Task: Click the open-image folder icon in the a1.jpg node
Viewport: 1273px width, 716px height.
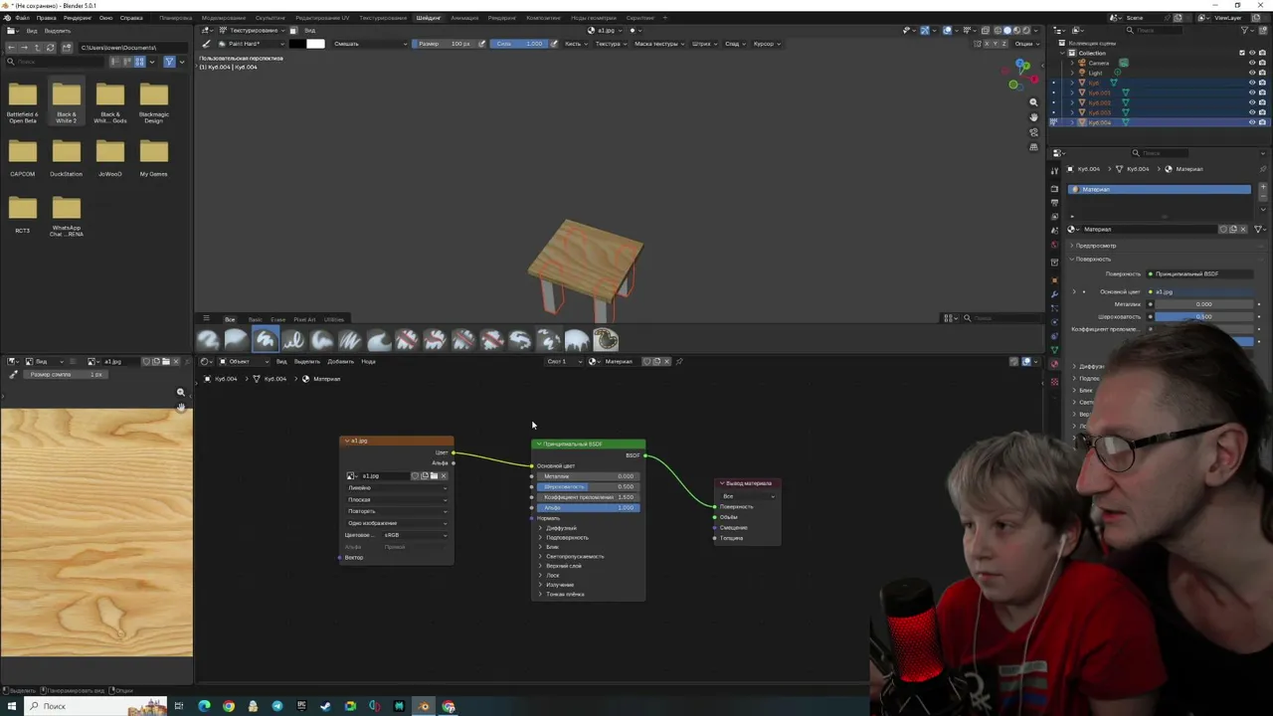Action: [x=434, y=476]
